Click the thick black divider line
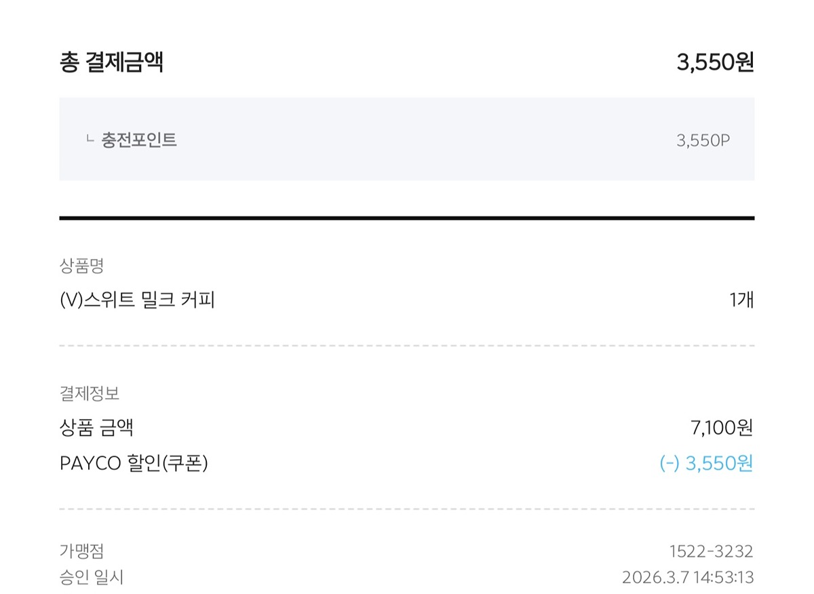The image size is (814, 594). coord(407,218)
